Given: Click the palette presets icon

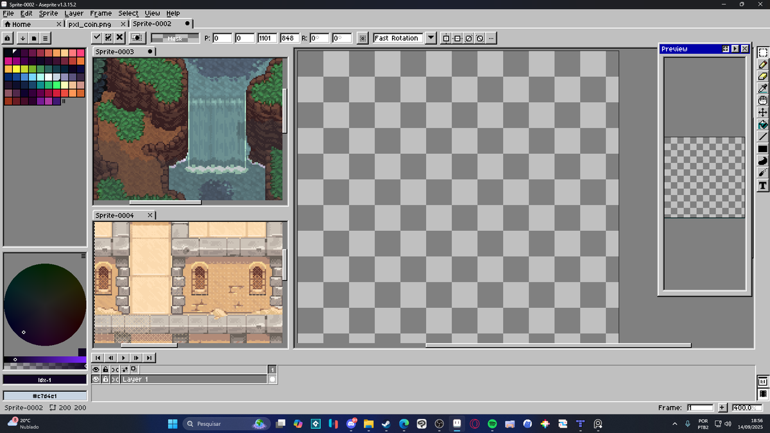Looking at the screenshot, I should click(34, 38).
